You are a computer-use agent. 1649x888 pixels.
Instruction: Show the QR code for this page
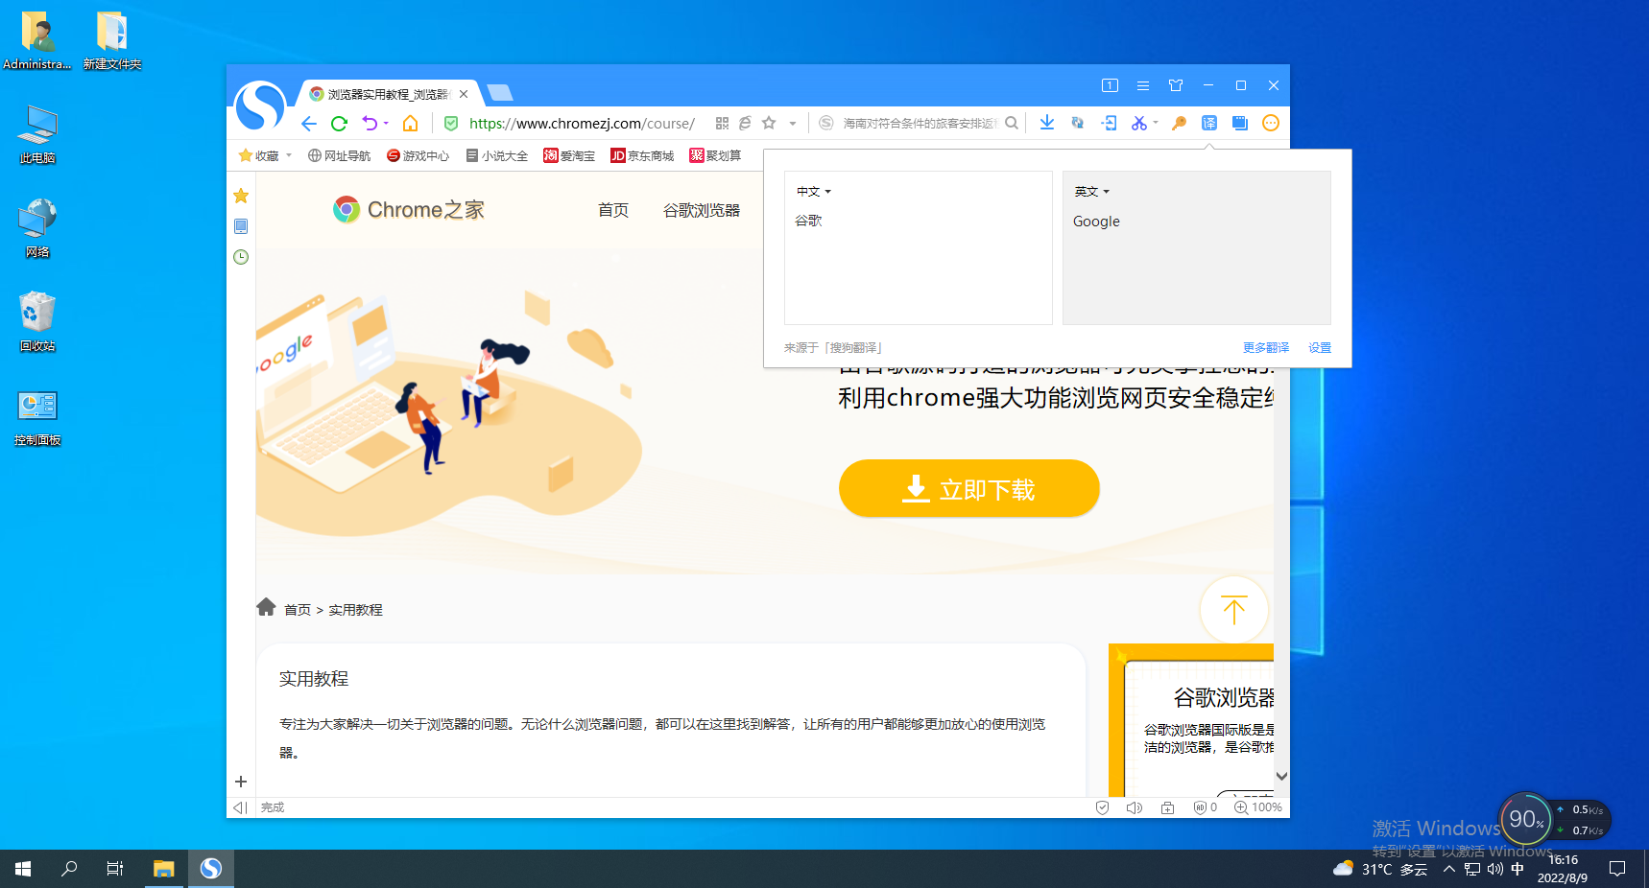(x=722, y=123)
